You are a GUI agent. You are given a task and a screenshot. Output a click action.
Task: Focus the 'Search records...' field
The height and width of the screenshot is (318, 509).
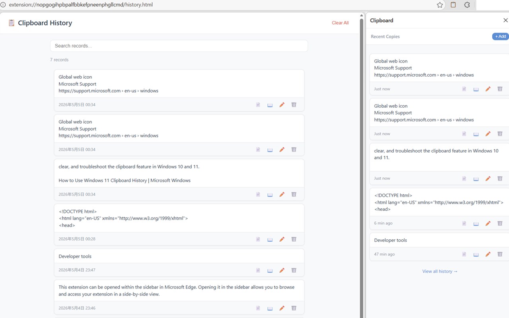coord(179,46)
